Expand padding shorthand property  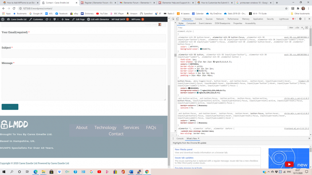point(190,75)
